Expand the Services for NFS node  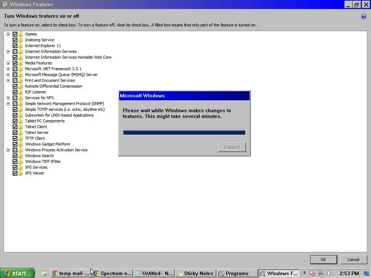tap(8, 98)
